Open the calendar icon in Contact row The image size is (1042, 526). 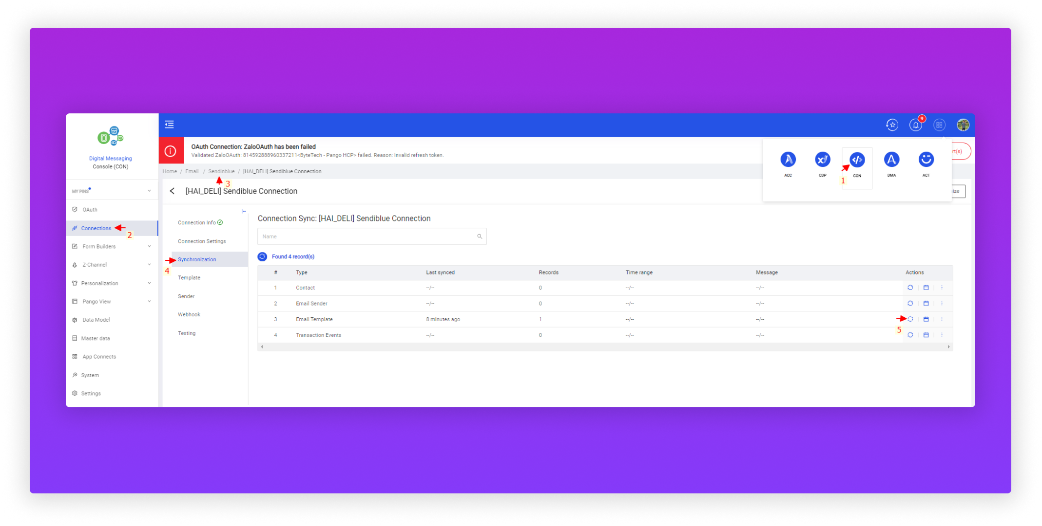coord(926,288)
